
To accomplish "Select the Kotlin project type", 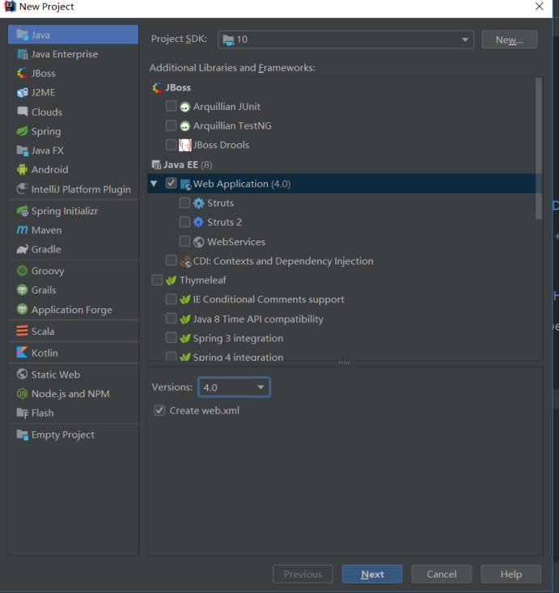I will [x=73, y=353].
